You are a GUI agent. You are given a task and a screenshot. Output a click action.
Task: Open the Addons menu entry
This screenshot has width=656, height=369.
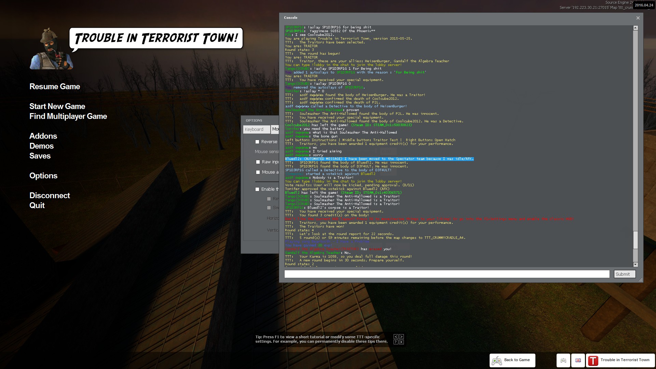tap(43, 136)
